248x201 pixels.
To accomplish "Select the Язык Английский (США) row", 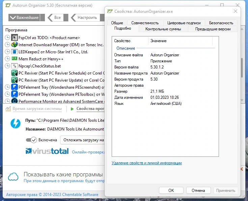I will pyautogui.click(x=165, y=104).
